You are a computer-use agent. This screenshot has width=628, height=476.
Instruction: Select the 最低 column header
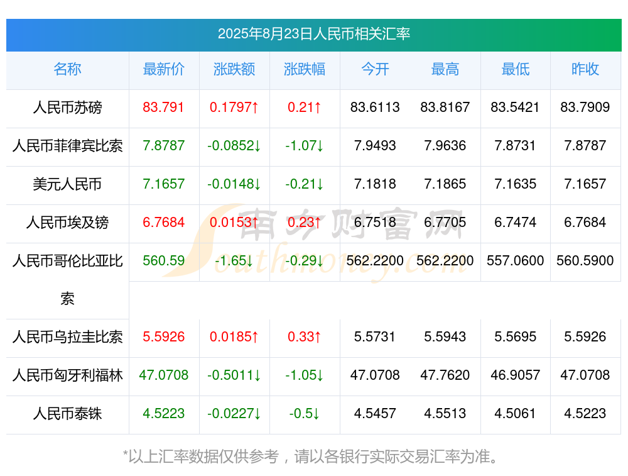(515, 69)
